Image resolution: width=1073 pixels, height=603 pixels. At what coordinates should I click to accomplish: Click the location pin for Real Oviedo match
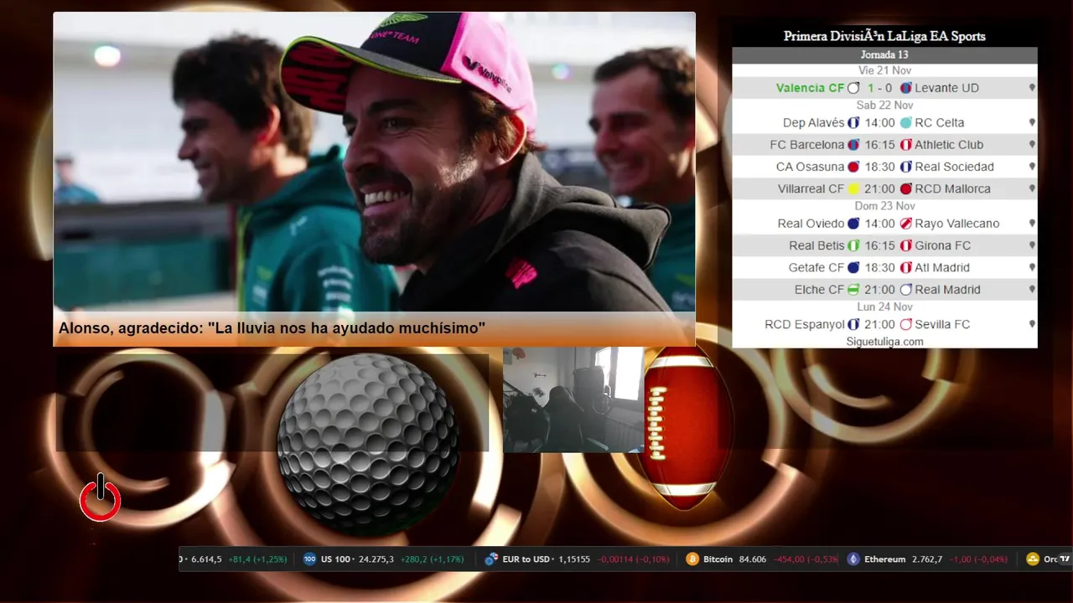pyautogui.click(x=1032, y=224)
